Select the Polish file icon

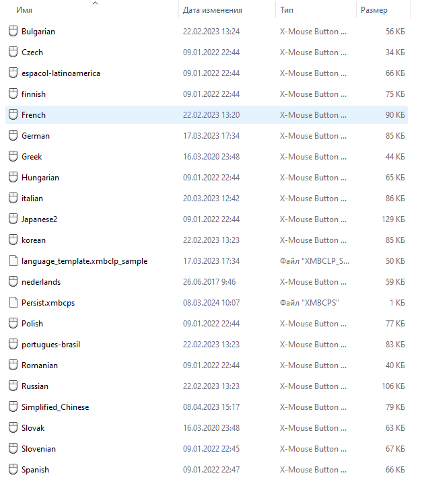pos(13,324)
